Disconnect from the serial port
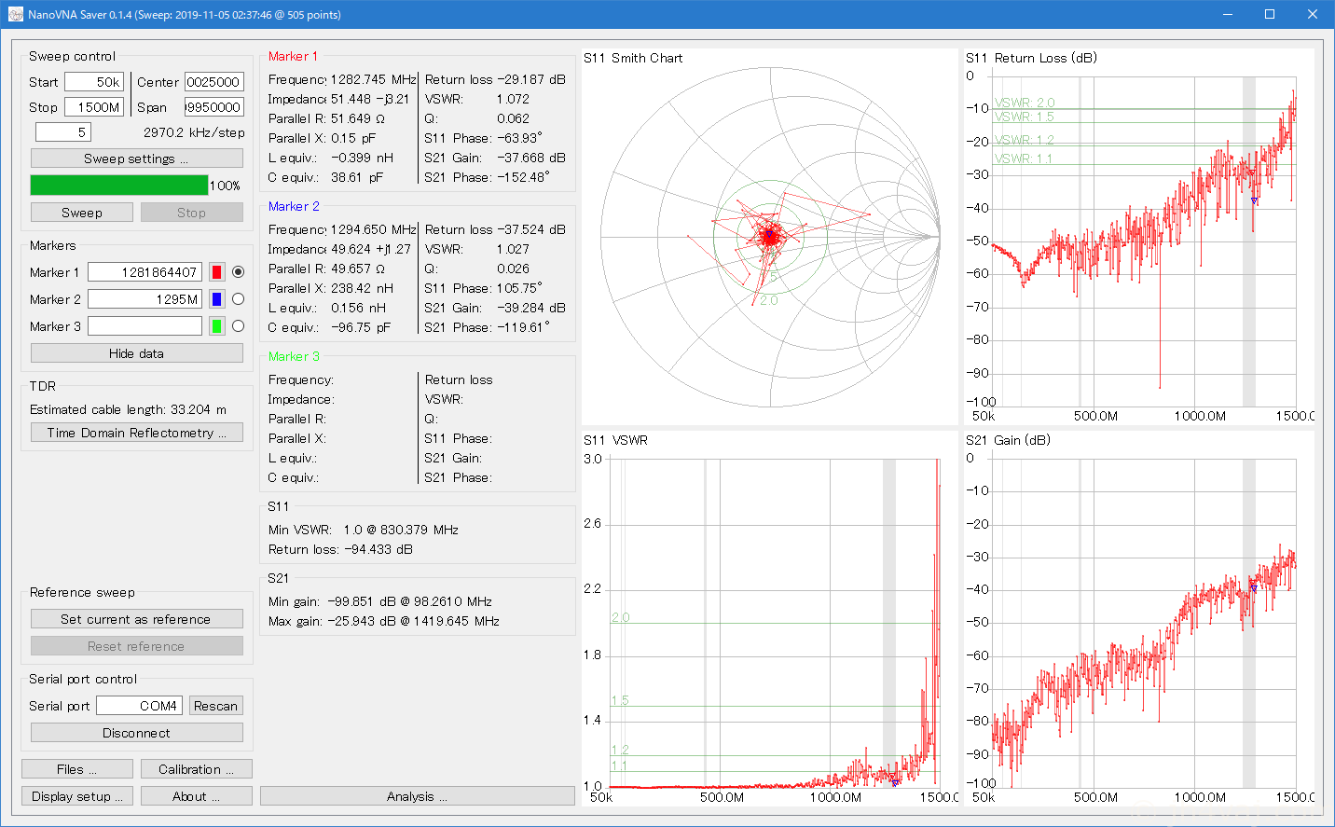This screenshot has width=1335, height=827. [x=136, y=733]
